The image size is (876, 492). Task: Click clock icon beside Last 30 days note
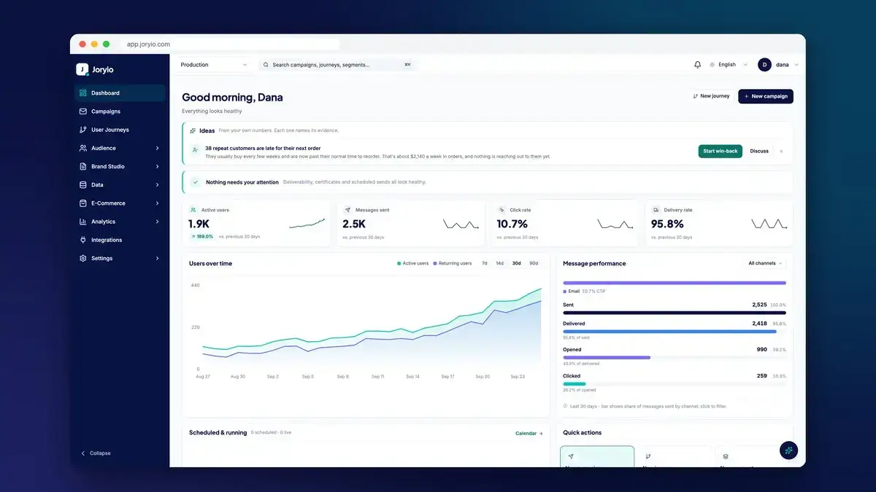(565, 406)
